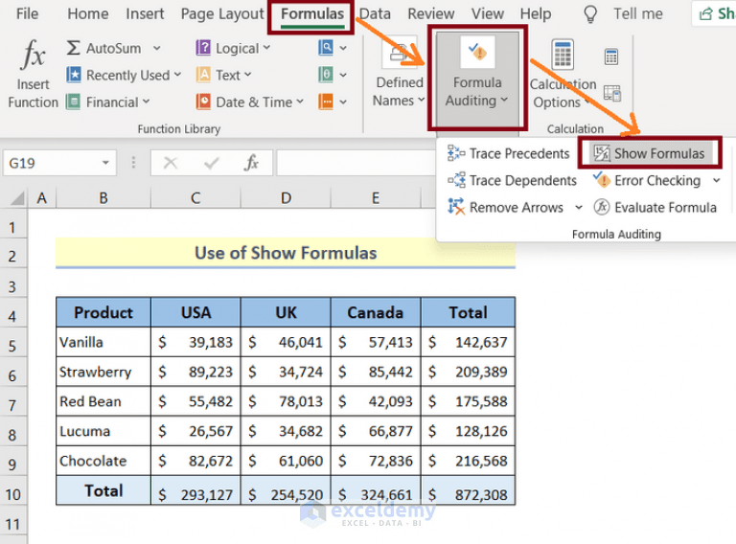Screen dimensions: 736x544
Task: Open AutoSum sigma icon
Action: pos(73,48)
